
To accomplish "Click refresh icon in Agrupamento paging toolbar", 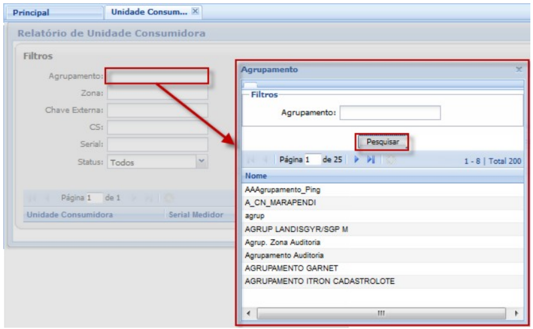I will tap(391, 160).
